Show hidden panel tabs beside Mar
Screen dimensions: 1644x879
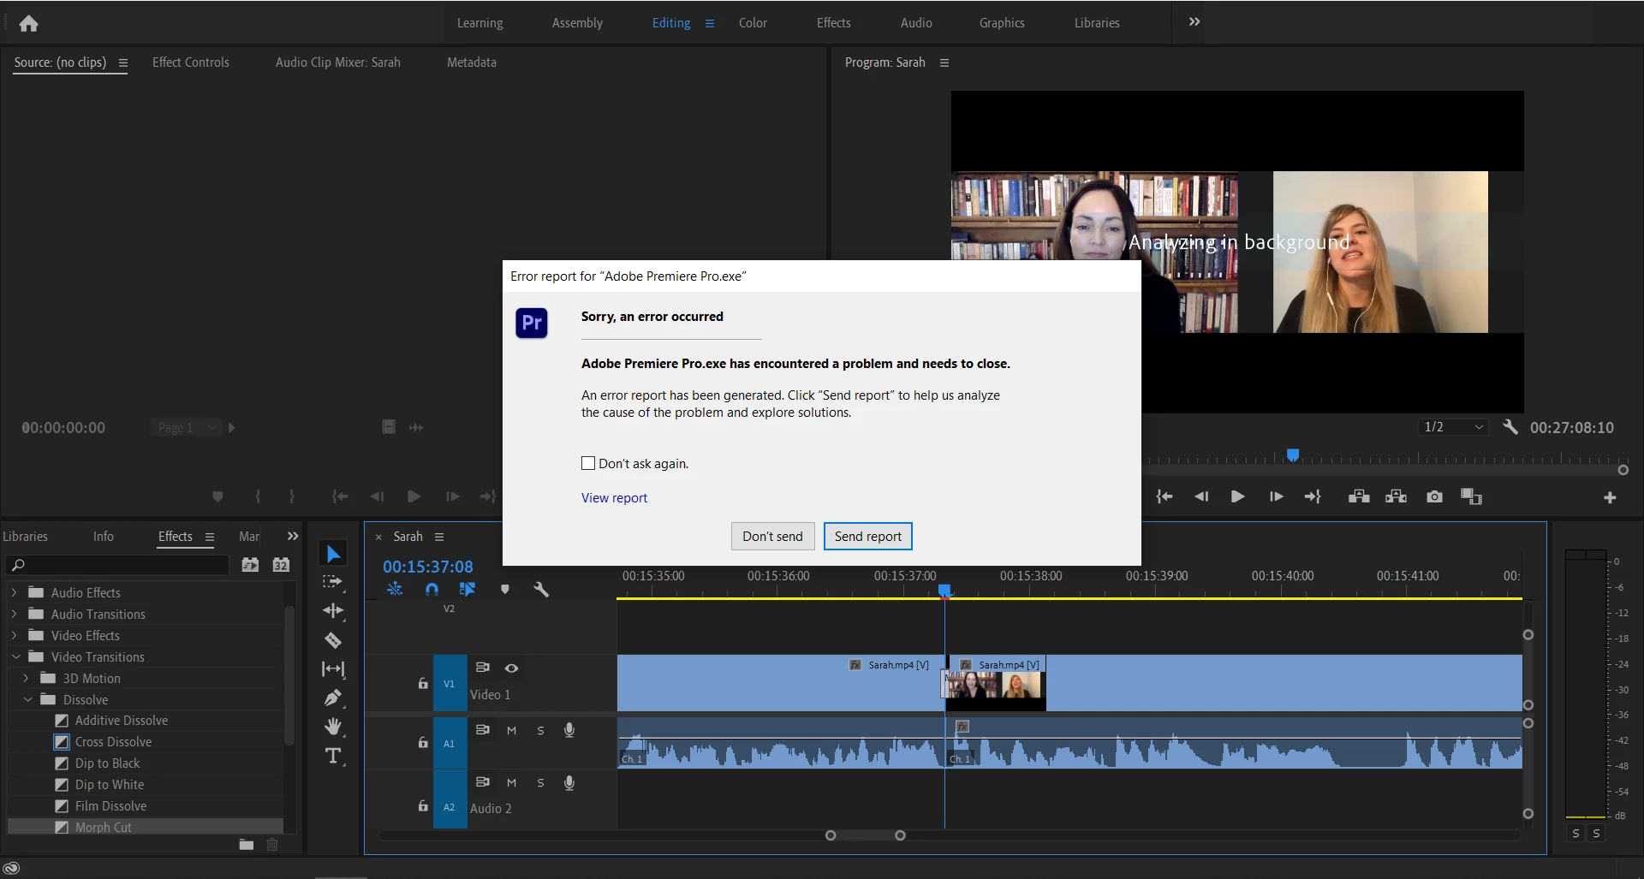(x=293, y=536)
